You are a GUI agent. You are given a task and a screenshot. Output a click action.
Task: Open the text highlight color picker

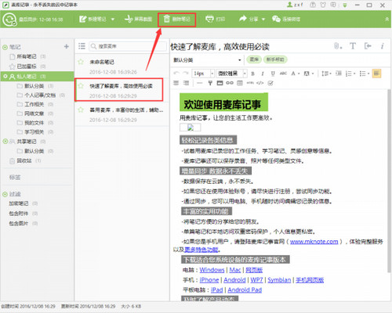(309, 74)
